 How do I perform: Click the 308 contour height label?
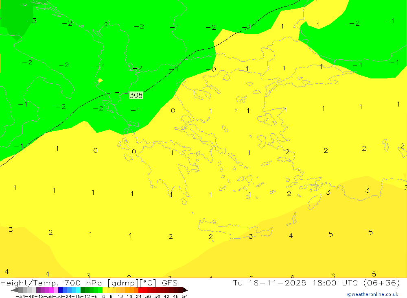click(136, 95)
